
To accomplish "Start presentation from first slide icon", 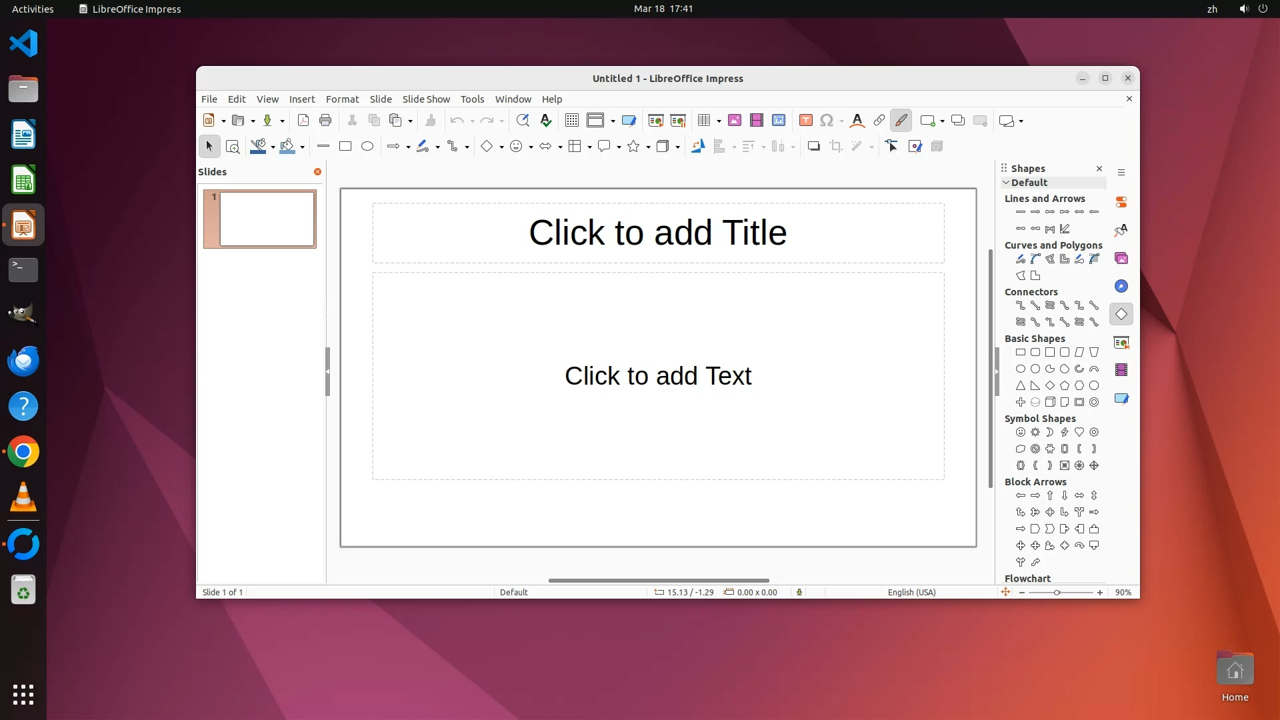I will coord(655,121).
